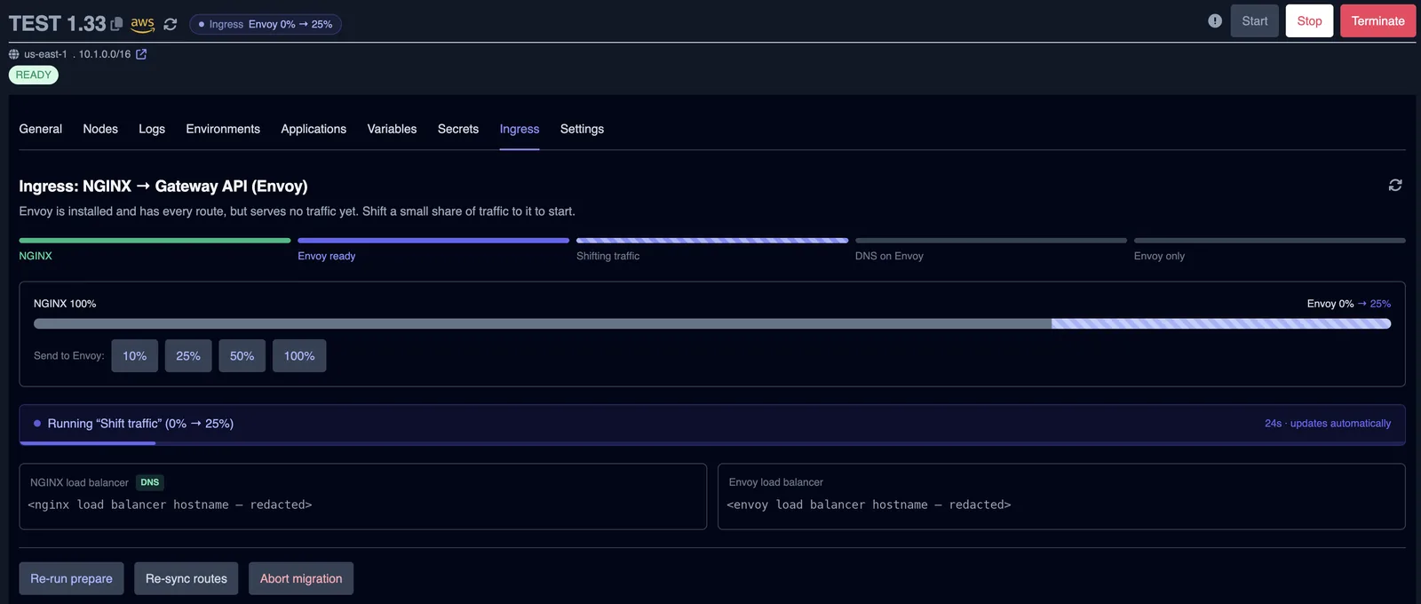The width and height of the screenshot is (1421, 604).
Task: Click the 10.1.0.0/16 CIDR text
Action: point(105,54)
